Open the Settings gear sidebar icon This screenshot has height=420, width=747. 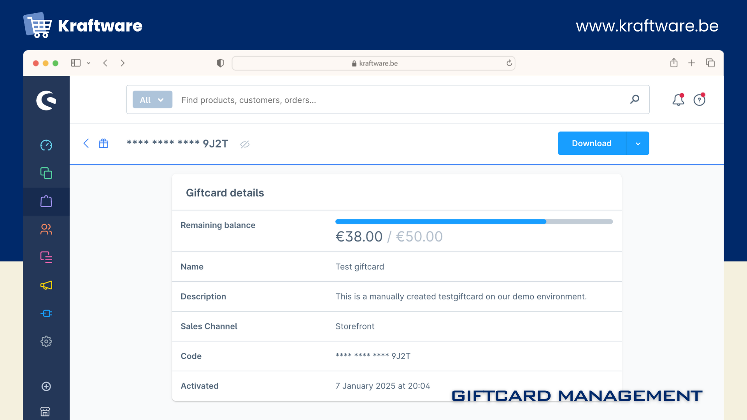coord(46,341)
